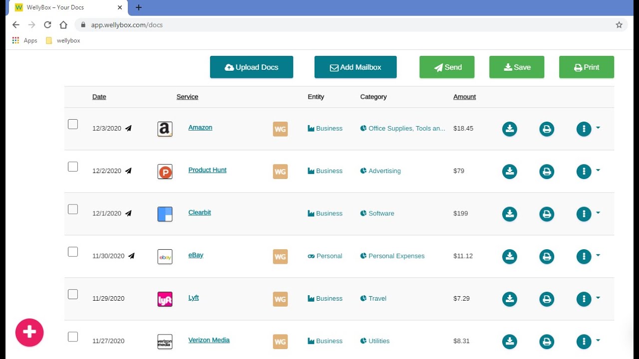Print the Clearbit receipt

[x=546, y=214]
